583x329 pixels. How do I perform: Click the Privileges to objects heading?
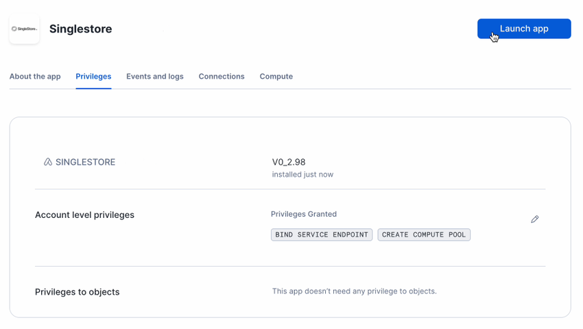tap(77, 292)
